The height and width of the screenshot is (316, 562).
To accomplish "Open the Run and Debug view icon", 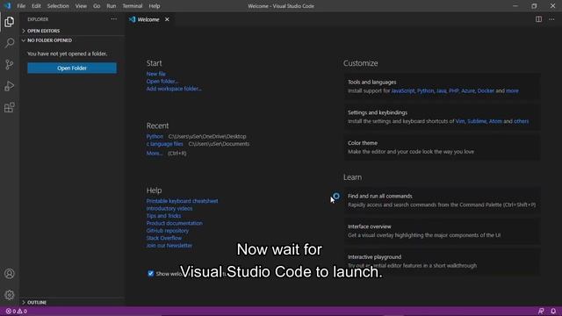I will point(10,86).
